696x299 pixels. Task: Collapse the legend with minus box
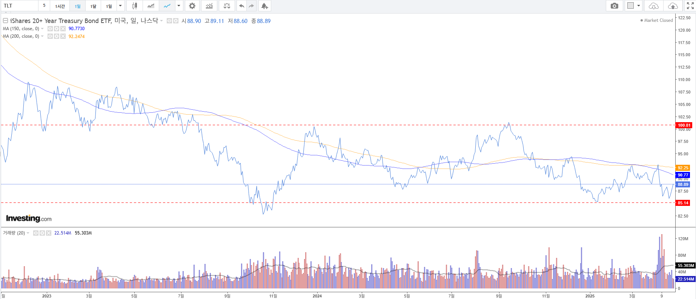point(6,21)
